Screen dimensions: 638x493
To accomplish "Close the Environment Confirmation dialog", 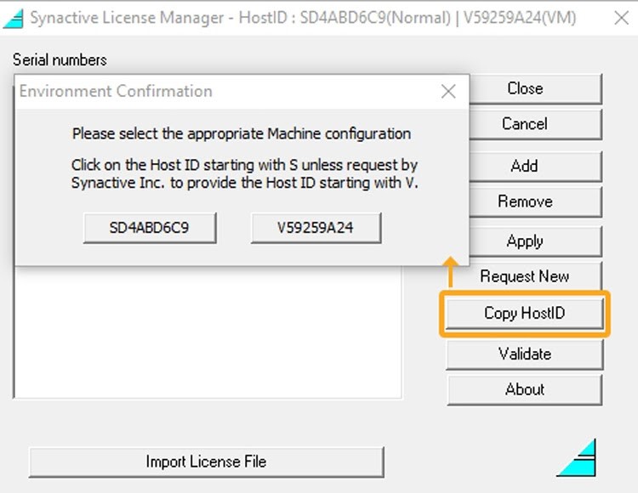I will click(448, 92).
